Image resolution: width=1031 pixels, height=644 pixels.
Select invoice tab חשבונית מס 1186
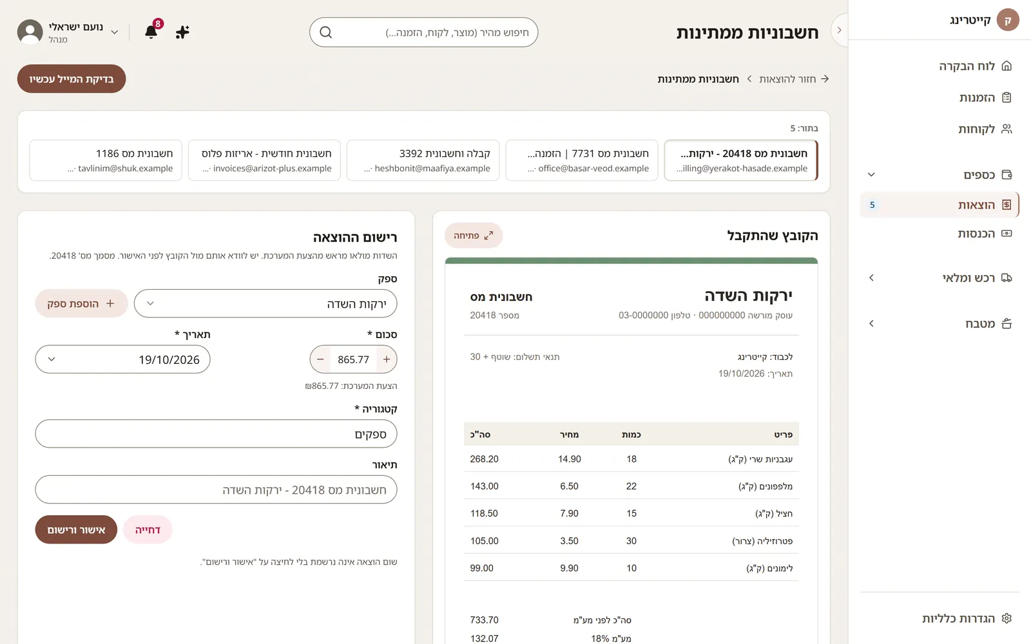pyautogui.click(x=106, y=160)
